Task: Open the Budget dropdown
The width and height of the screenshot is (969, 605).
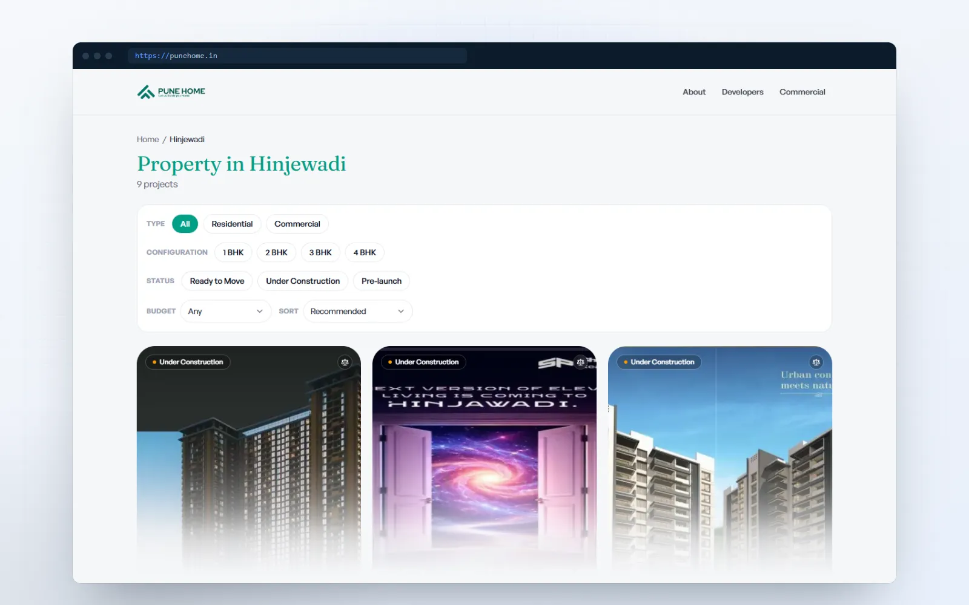Action: coord(226,311)
